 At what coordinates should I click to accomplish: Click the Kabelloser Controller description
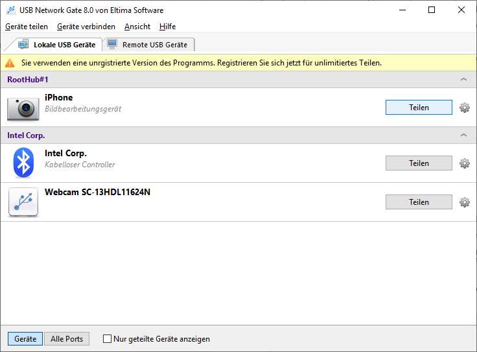pos(80,165)
